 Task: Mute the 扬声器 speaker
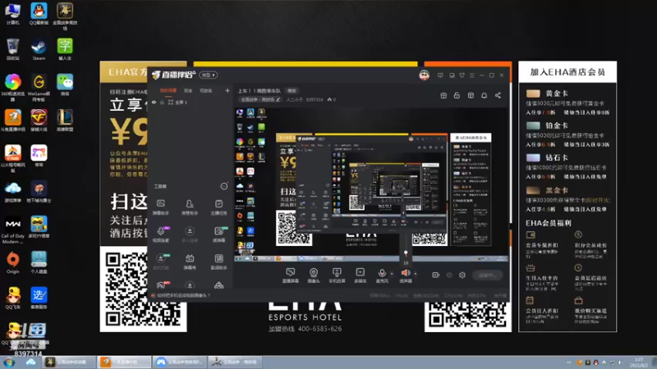point(405,276)
